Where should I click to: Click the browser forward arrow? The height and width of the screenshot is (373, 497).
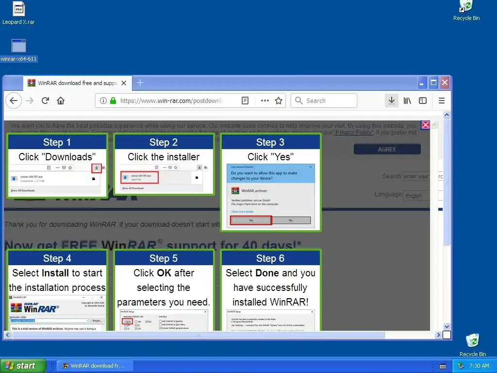click(30, 101)
